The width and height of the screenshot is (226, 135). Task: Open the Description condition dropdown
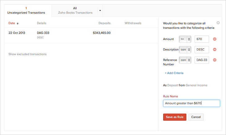(x=185, y=50)
